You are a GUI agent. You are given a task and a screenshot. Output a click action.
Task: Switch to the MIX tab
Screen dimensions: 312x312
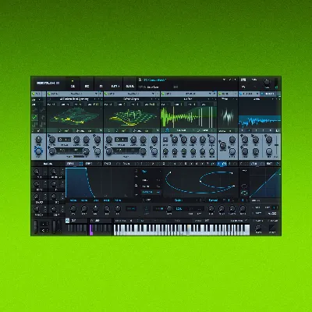point(87,86)
